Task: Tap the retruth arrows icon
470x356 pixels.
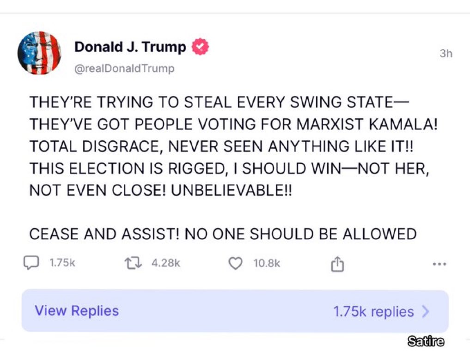Action: [x=133, y=263]
